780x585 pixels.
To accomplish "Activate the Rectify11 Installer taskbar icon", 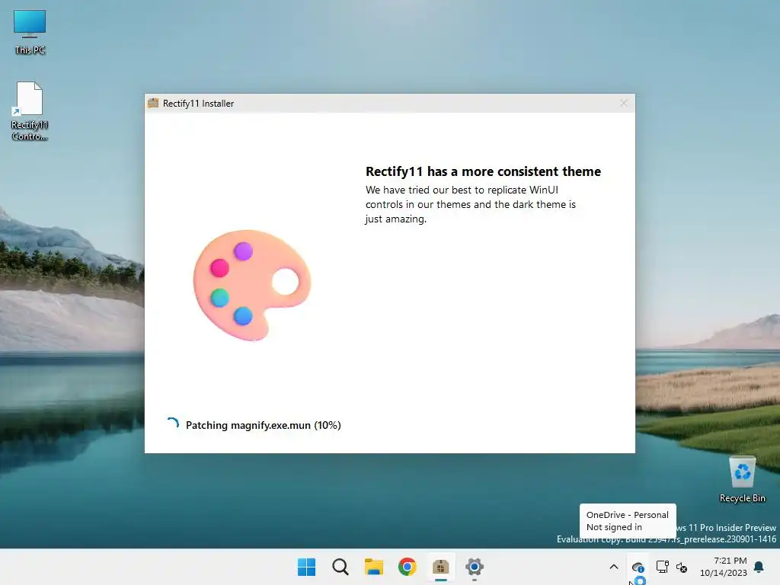I will [x=441, y=567].
